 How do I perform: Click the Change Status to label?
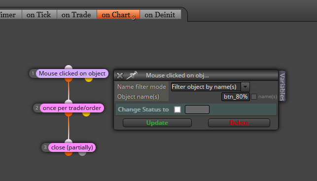point(143,109)
